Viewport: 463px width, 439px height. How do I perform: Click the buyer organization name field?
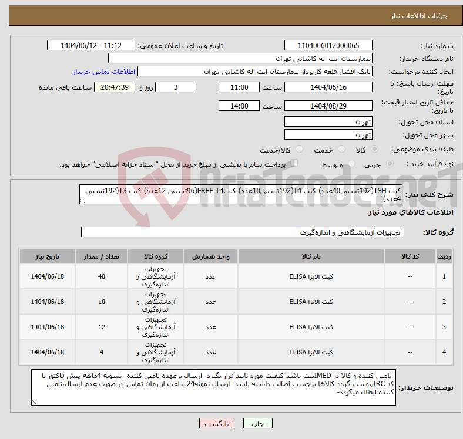240,59
